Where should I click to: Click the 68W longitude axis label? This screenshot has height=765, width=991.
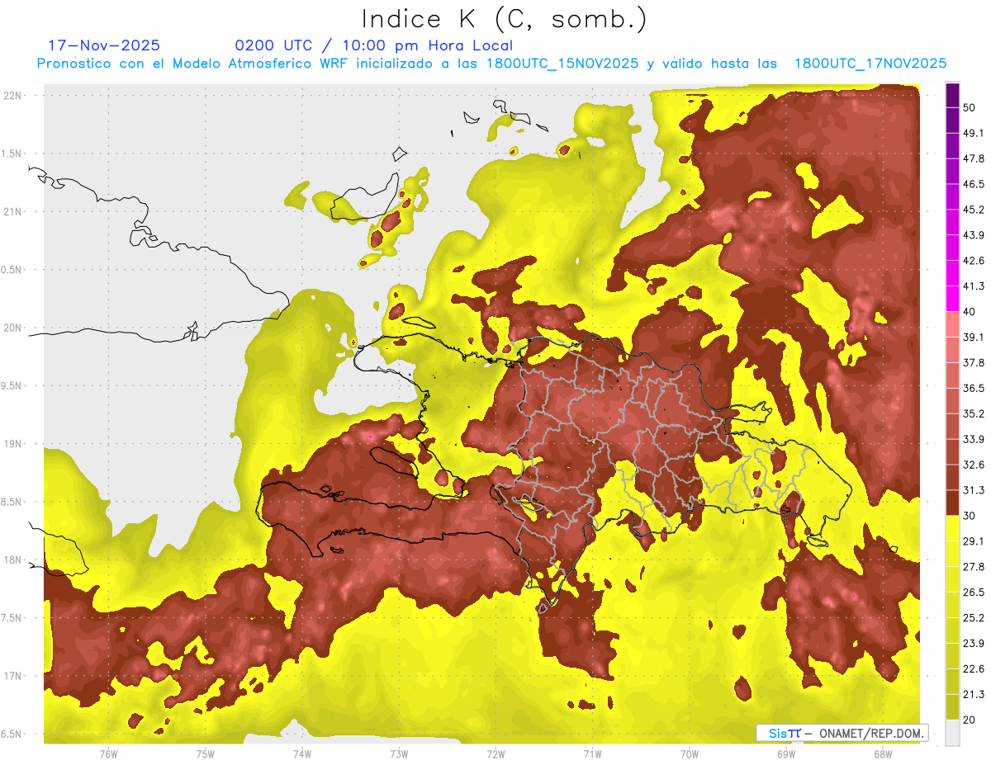pyautogui.click(x=883, y=753)
